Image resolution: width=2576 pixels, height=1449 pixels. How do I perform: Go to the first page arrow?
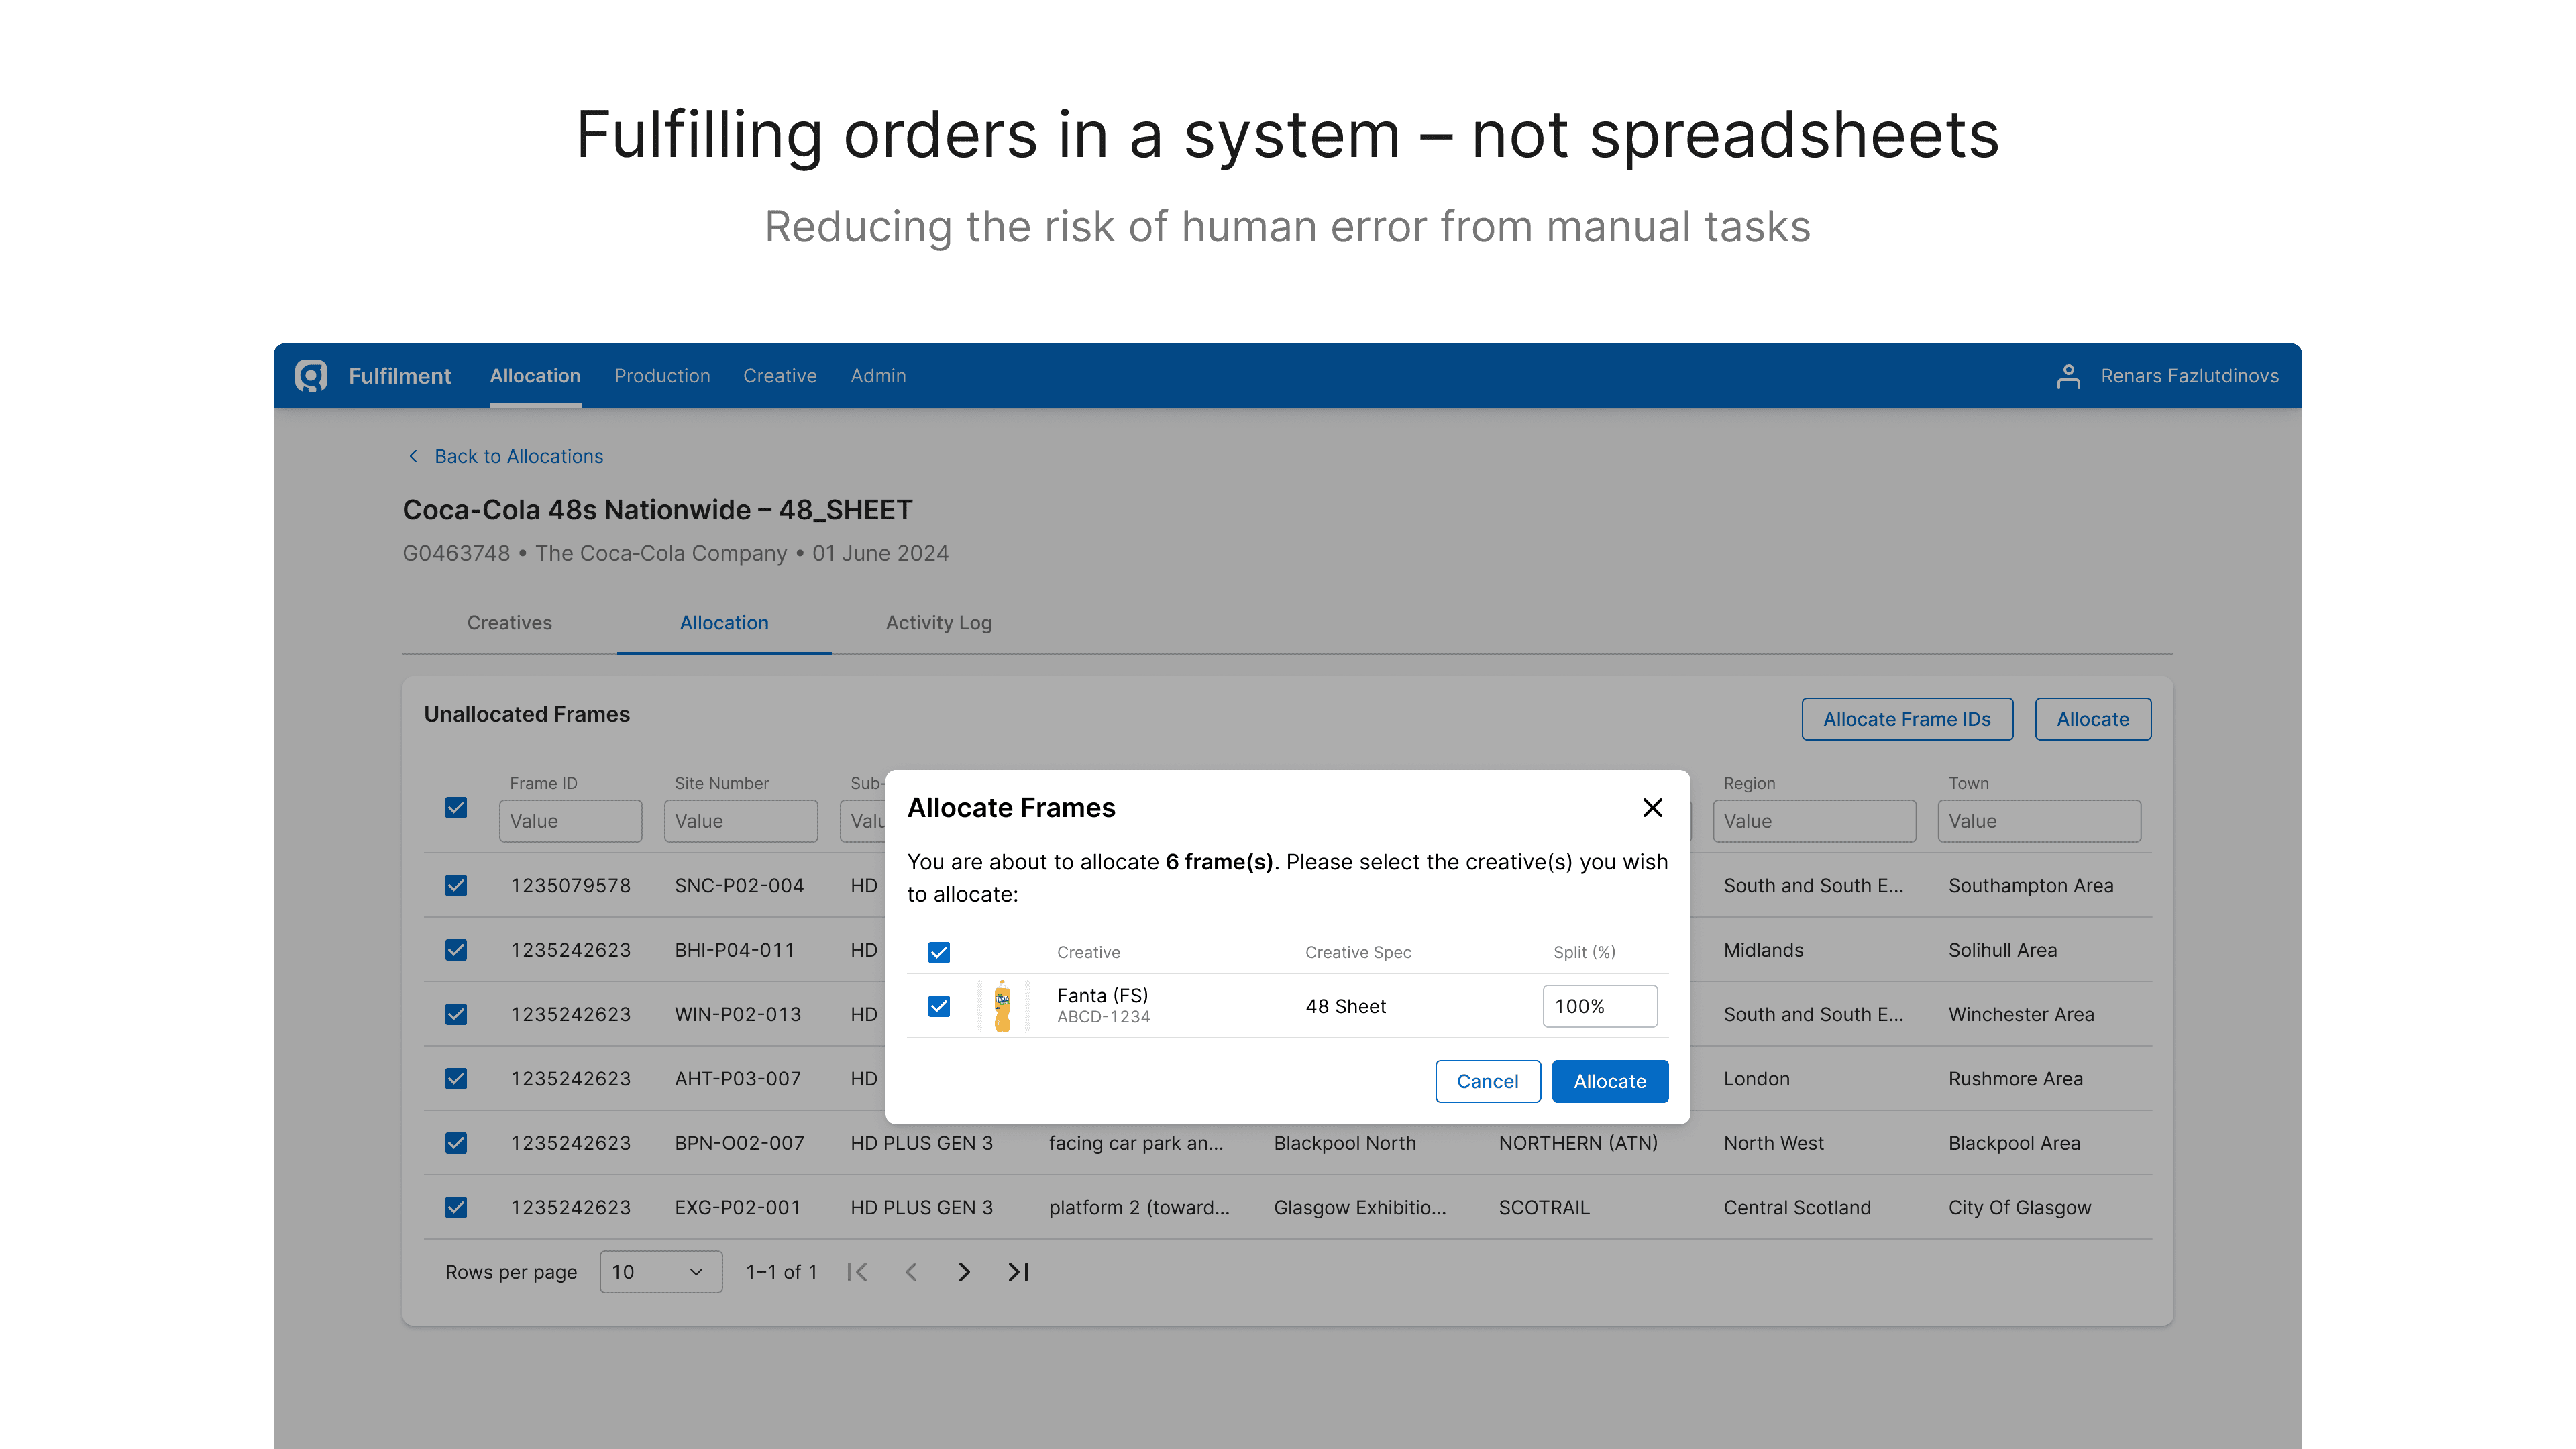[857, 1272]
